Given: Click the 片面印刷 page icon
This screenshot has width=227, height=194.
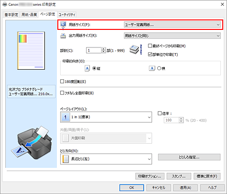Looking at the screenshot, I should (x=65, y=138).
